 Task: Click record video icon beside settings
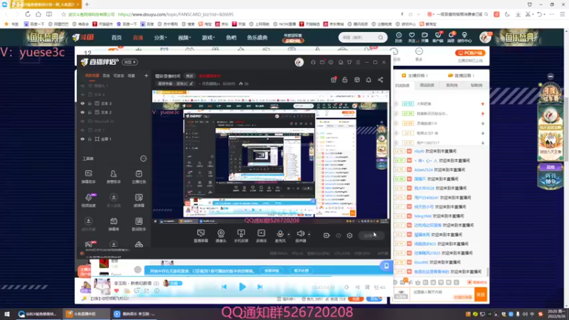[326, 235]
